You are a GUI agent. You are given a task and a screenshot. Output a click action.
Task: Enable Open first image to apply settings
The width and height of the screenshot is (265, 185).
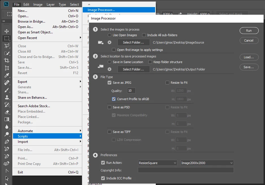tap(114, 50)
